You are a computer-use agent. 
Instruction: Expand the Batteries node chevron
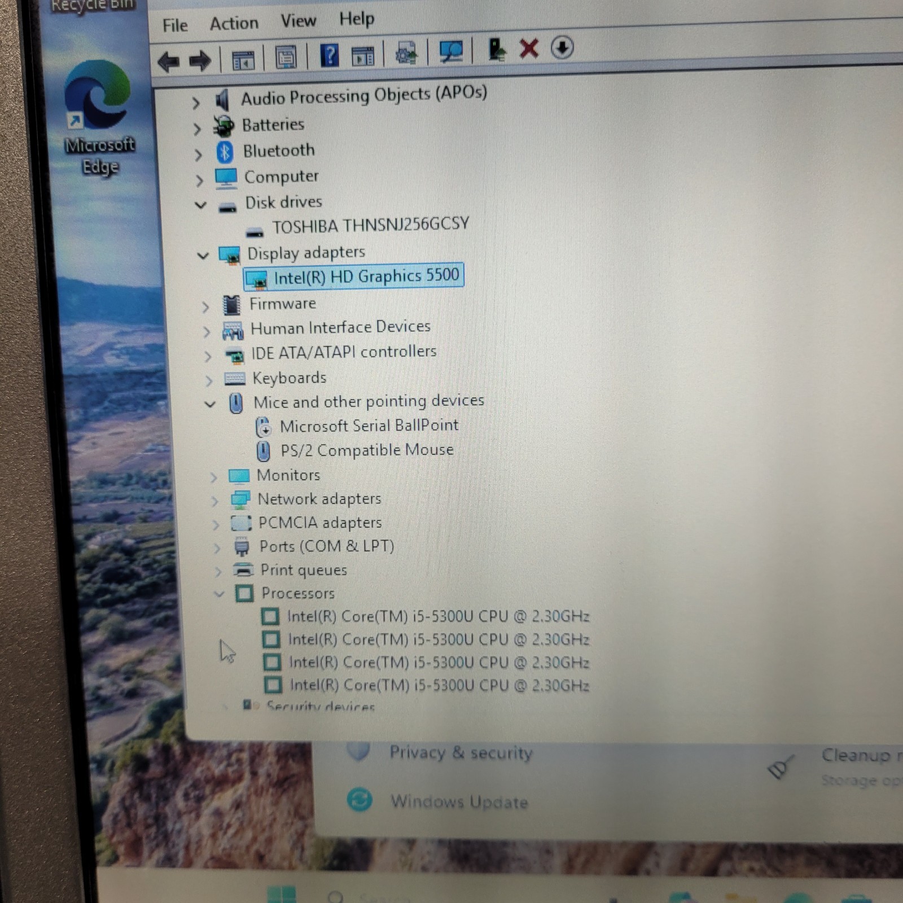click(196, 129)
